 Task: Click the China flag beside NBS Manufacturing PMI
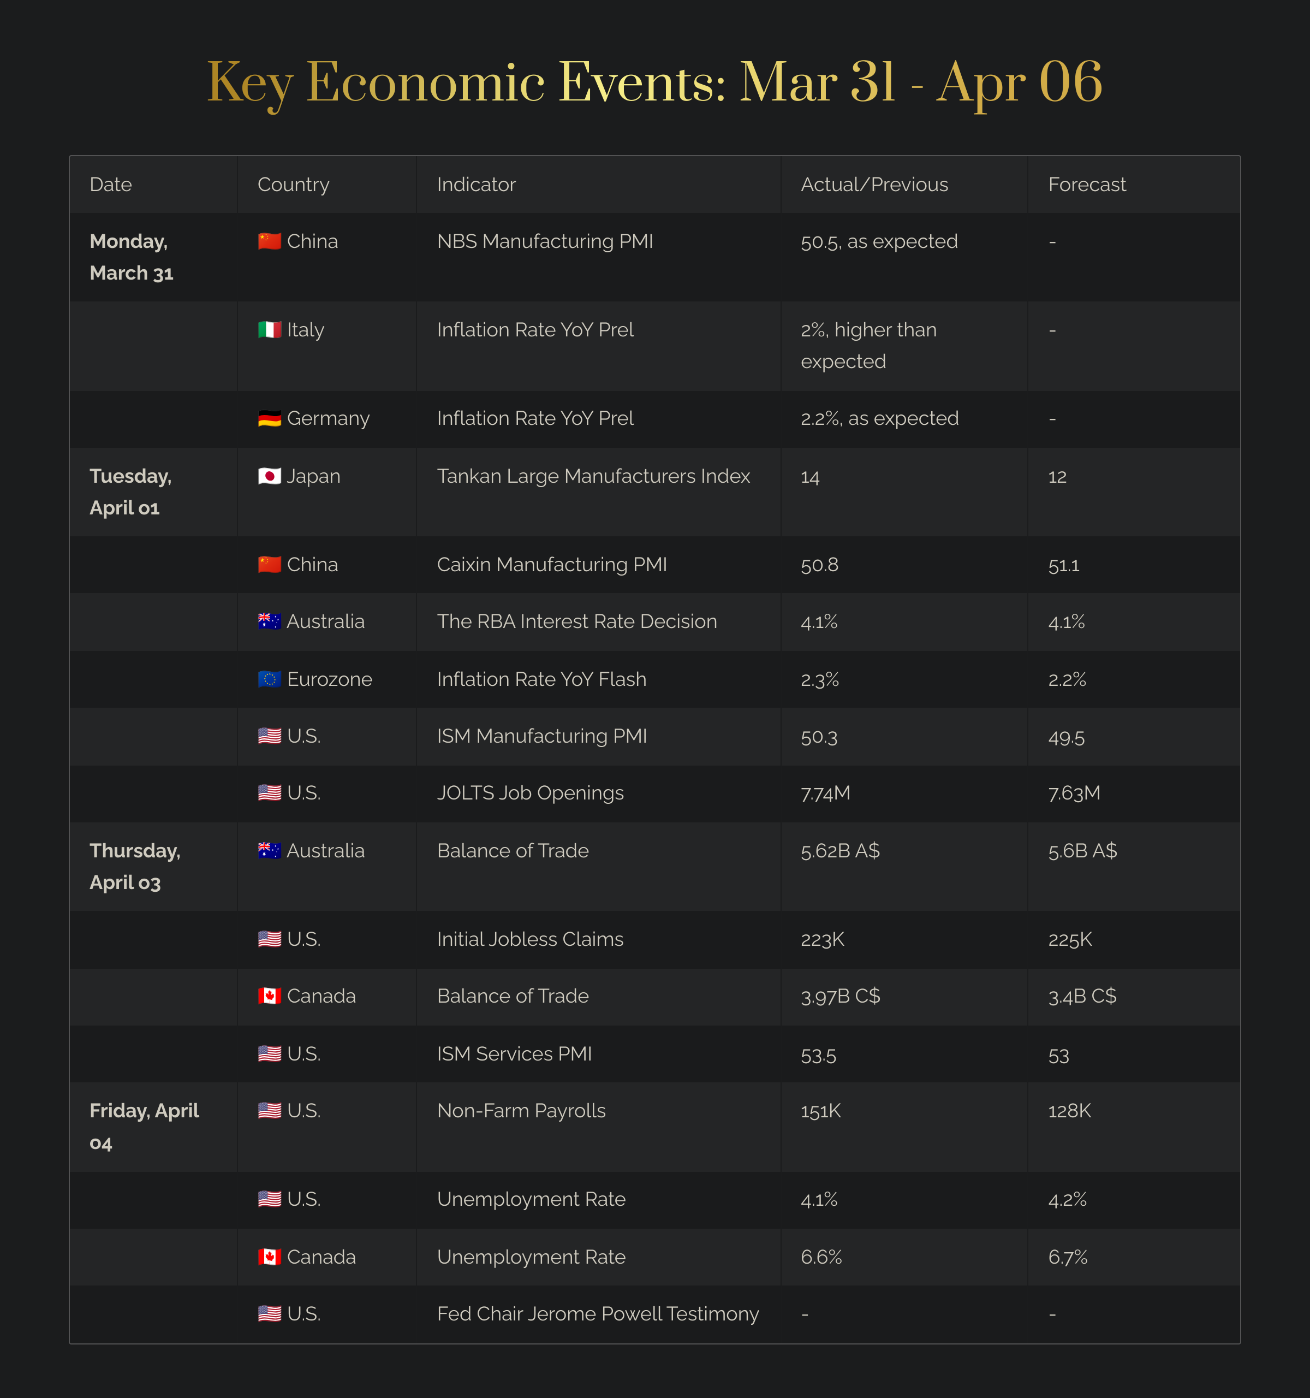pos(269,241)
